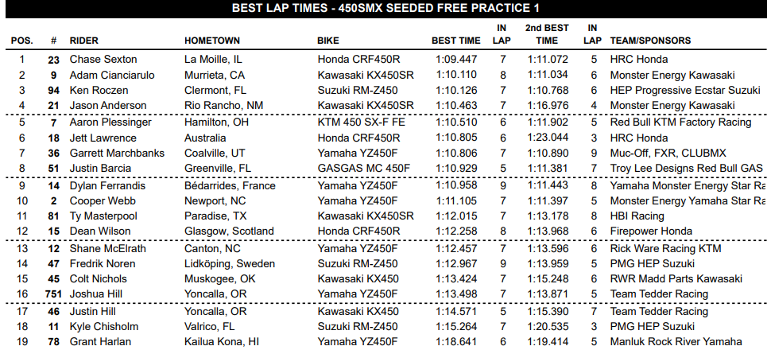The width and height of the screenshot is (771, 350).
Task: Select rider name Chase Sexton
Action: coord(103,60)
